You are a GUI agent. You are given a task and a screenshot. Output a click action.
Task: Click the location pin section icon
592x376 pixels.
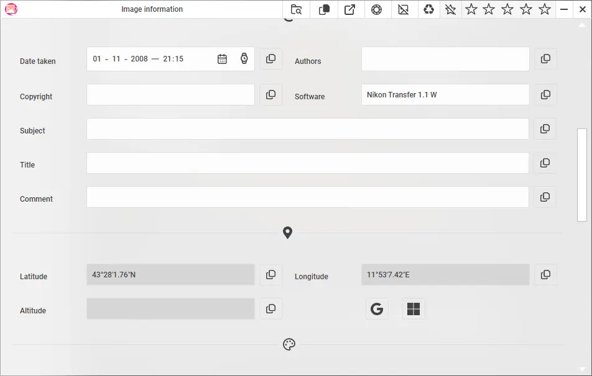pyautogui.click(x=287, y=233)
